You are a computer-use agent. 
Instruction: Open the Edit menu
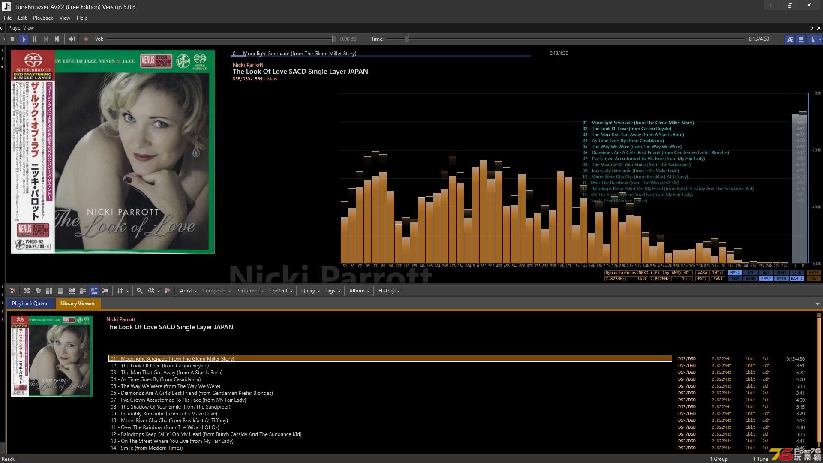click(22, 18)
